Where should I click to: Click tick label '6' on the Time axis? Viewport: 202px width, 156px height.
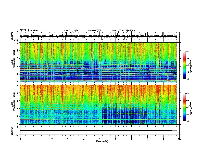coord(116,139)
